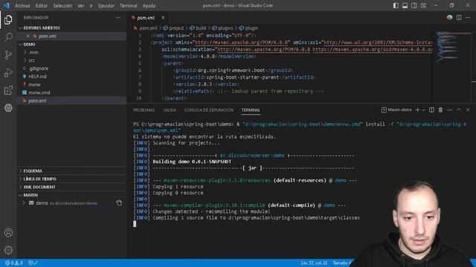
Task: Expand the Línea de tiempo section
Action: pyautogui.click(x=71, y=179)
